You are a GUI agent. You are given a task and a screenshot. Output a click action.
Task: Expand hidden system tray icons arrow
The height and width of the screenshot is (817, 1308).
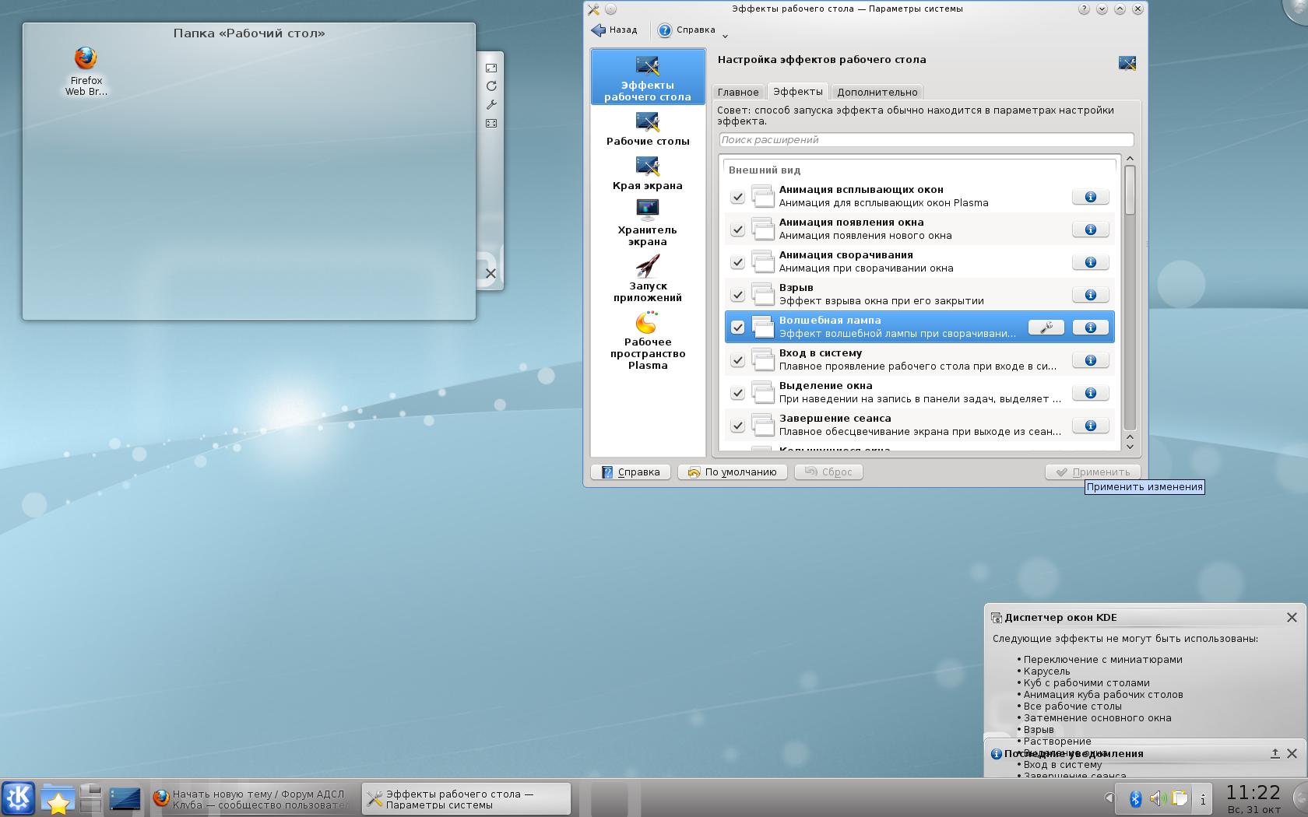tap(1109, 798)
